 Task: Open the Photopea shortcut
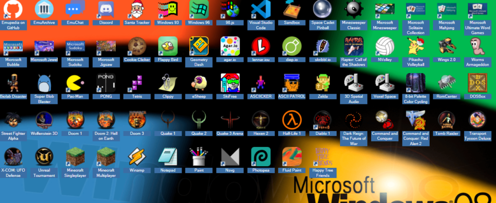(x=261, y=157)
